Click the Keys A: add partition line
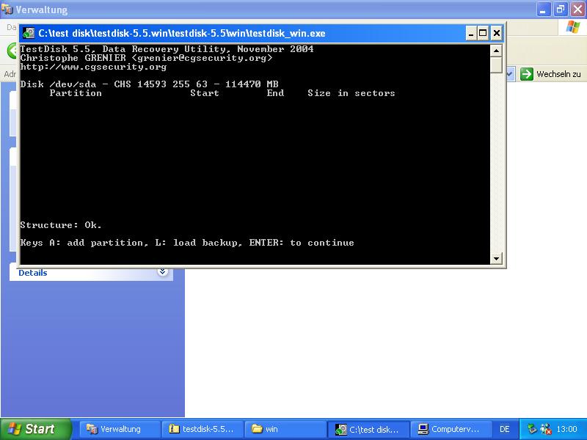 click(187, 243)
